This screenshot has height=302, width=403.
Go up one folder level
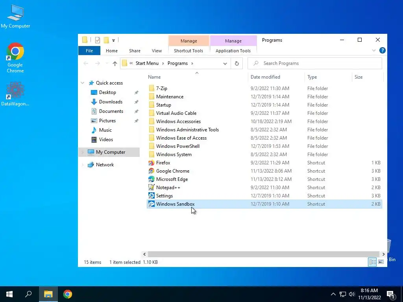coord(115,63)
